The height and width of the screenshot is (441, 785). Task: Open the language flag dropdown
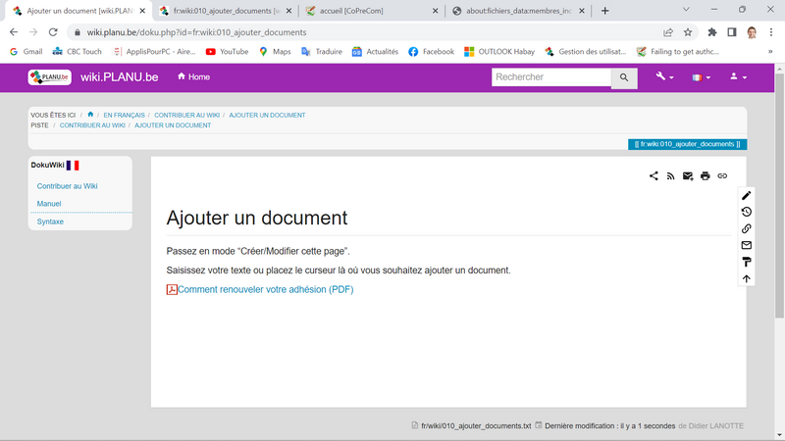pos(701,77)
